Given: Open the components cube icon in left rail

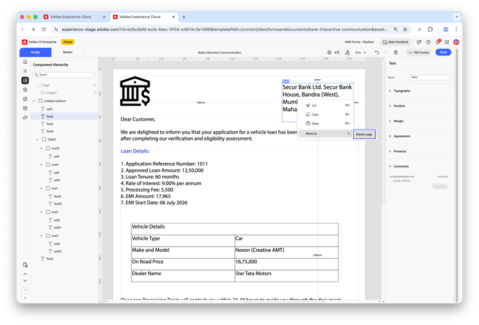Looking at the screenshot, I should pos(25,90).
